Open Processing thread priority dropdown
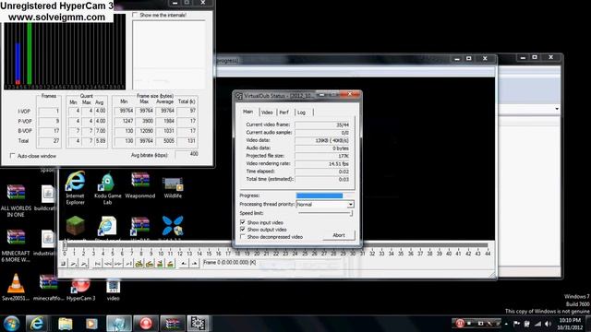The height and width of the screenshot is (332, 591). (x=350, y=205)
